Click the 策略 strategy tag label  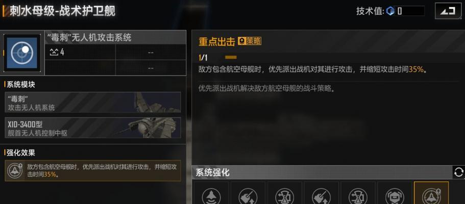click(250, 41)
